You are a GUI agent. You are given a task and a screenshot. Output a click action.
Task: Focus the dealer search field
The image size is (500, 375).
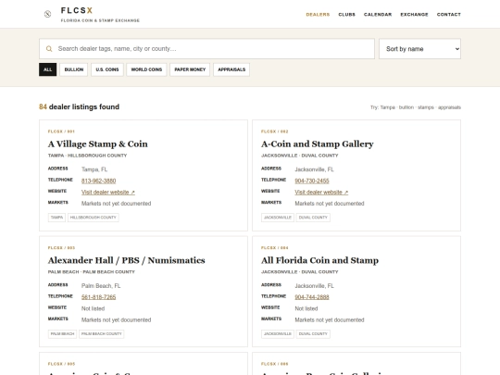(x=206, y=49)
